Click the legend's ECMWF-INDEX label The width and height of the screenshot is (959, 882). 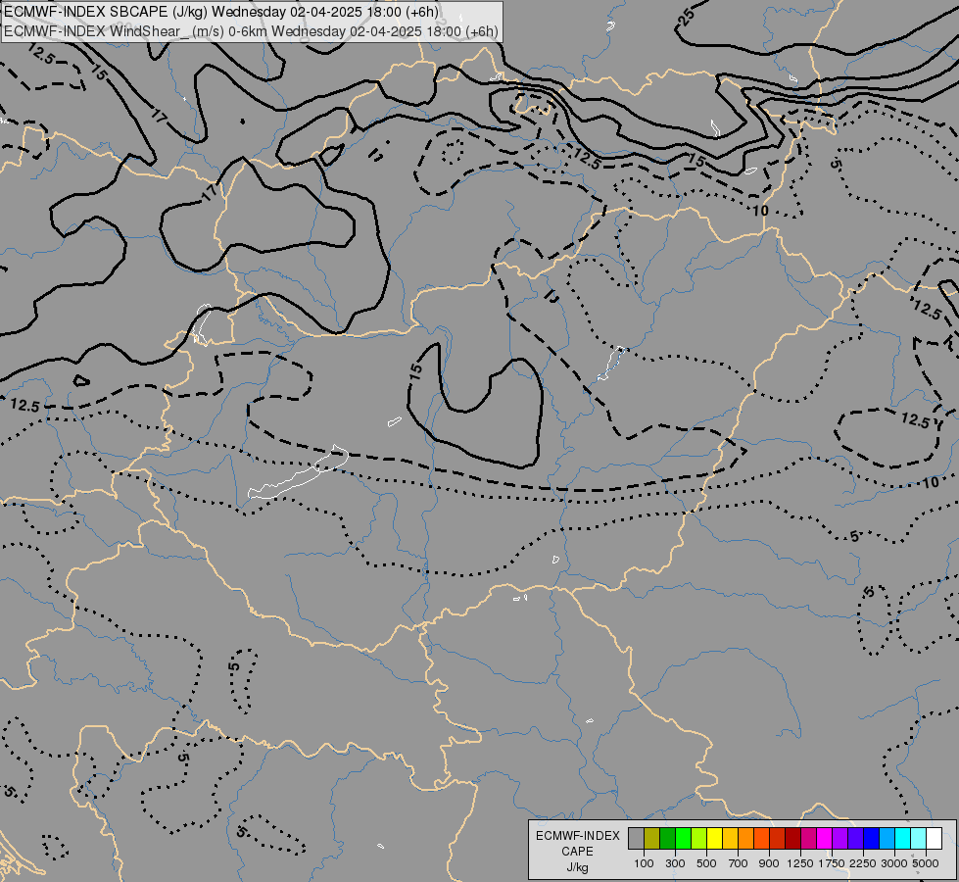click(x=578, y=836)
